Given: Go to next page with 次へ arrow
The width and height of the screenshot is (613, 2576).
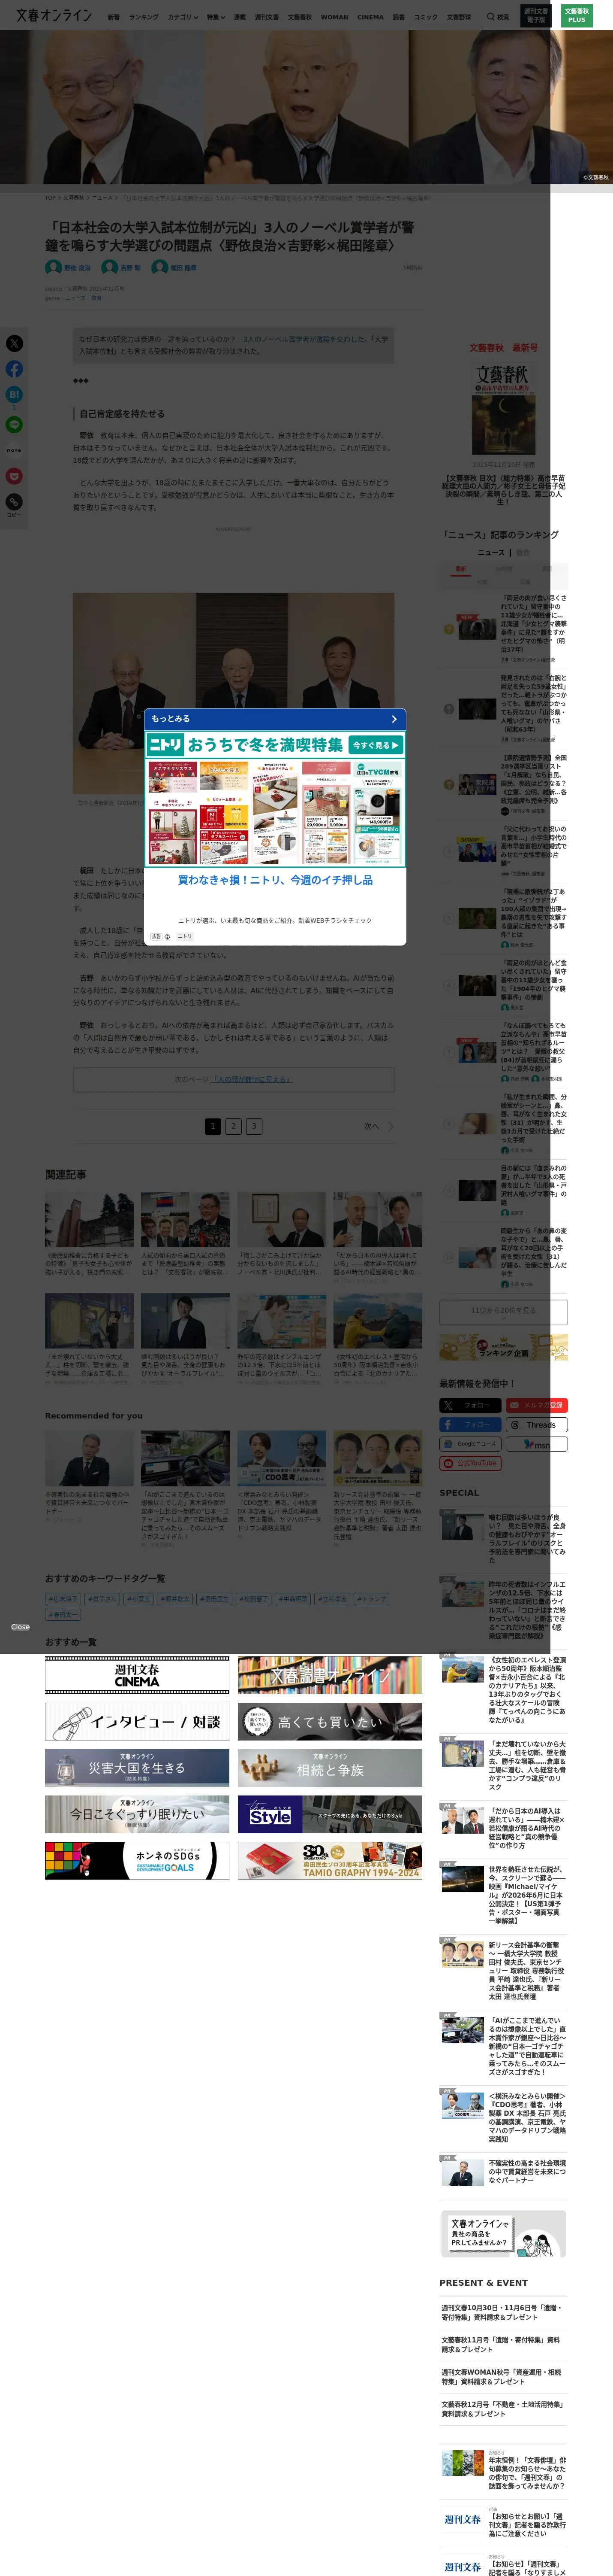Looking at the screenshot, I should [379, 1126].
